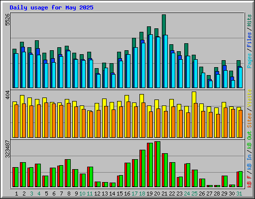255x199 pixels.
Task: Click the 323487 axis value
Action: pyautogui.click(x=7, y=149)
